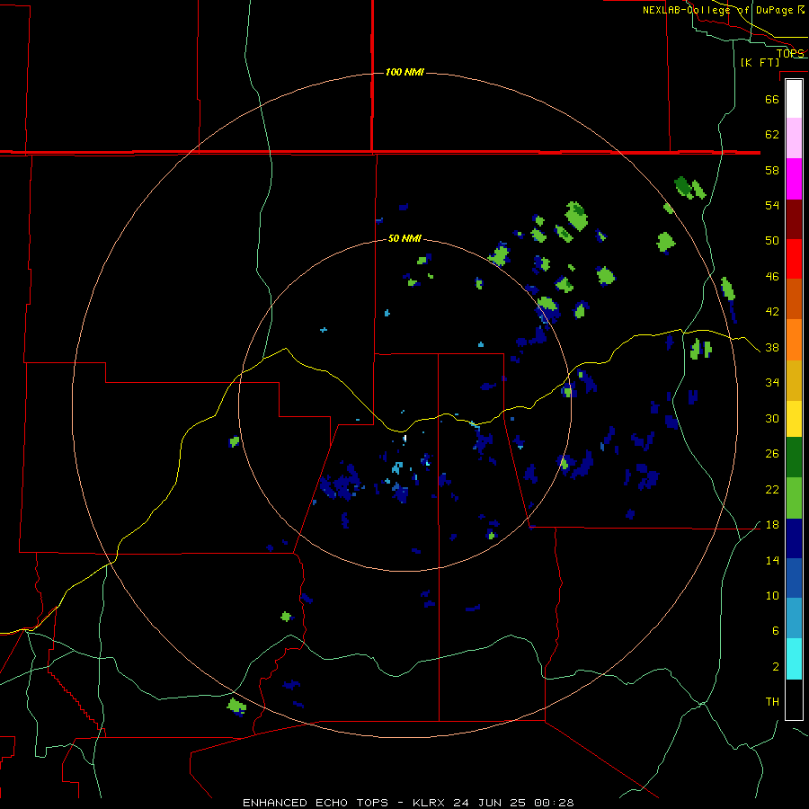Select the bright red legend band
Viewport: 809px width, 809px height.
(794, 259)
